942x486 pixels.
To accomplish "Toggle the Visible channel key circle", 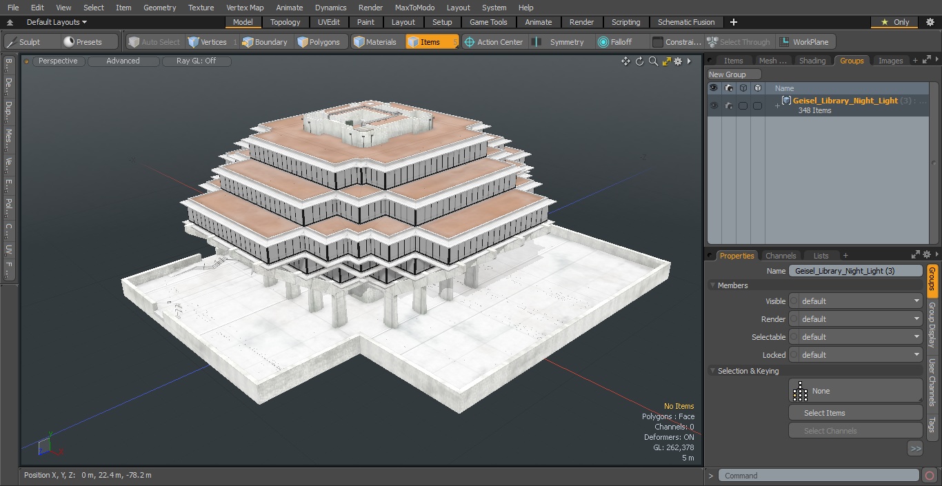I will tap(794, 301).
